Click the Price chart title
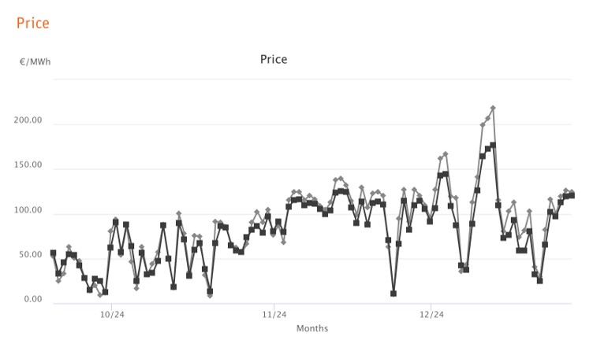The image size is (608, 355). [274, 59]
